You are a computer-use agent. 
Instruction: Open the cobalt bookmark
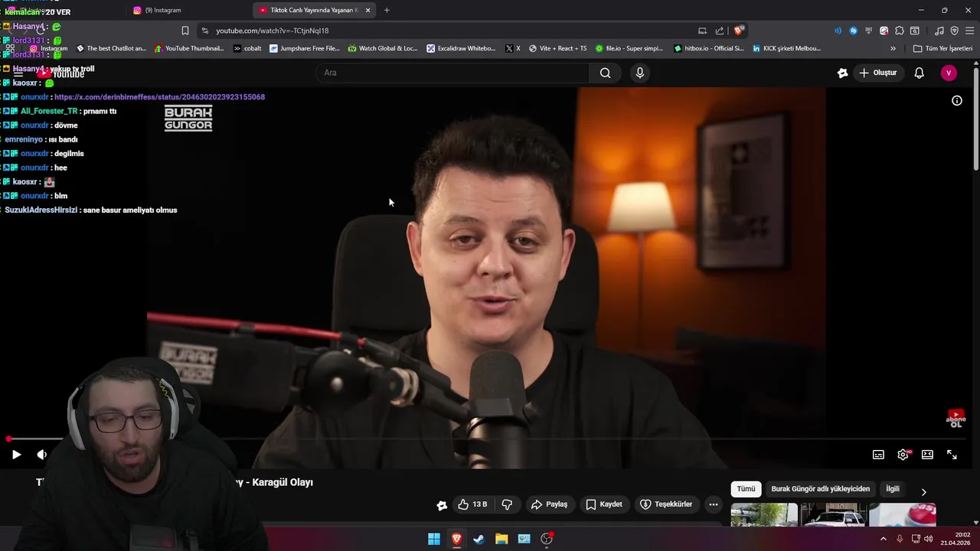click(x=247, y=48)
